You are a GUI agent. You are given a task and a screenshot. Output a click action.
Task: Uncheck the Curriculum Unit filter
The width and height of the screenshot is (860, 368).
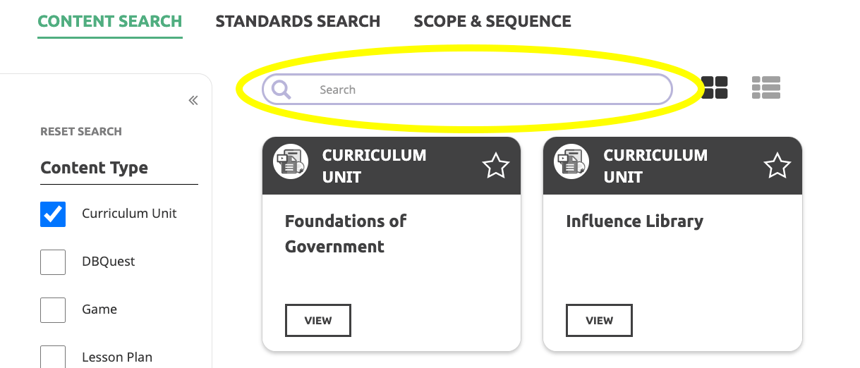pos(53,214)
